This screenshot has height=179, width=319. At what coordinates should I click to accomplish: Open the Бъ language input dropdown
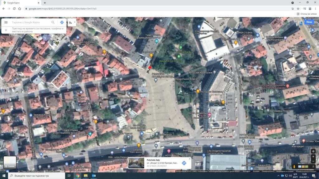click(x=72, y=22)
